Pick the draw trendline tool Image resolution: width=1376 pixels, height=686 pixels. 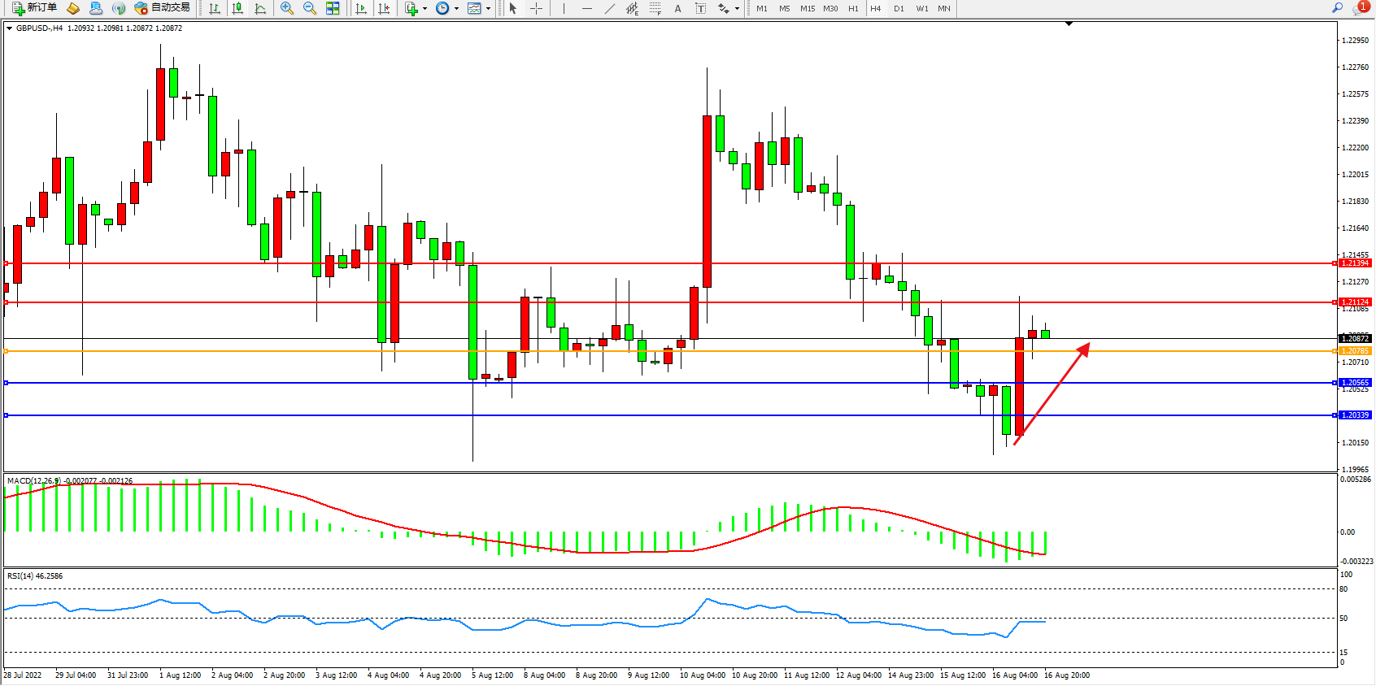click(x=610, y=8)
